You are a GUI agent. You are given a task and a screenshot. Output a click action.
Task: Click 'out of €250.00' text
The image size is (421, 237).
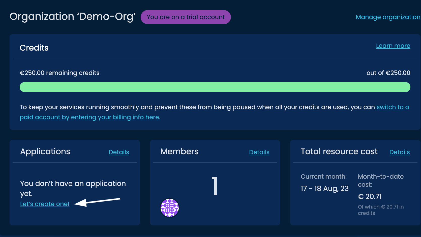388,73
